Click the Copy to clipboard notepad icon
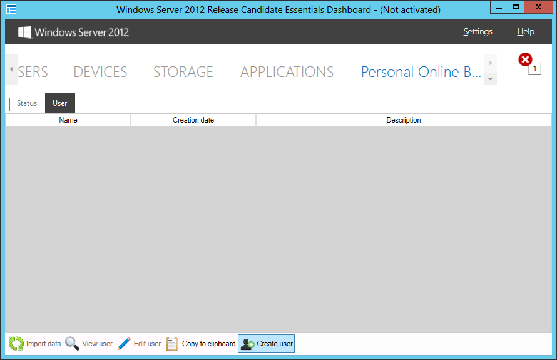Image resolution: width=557 pixels, height=360 pixels. pos(172,344)
